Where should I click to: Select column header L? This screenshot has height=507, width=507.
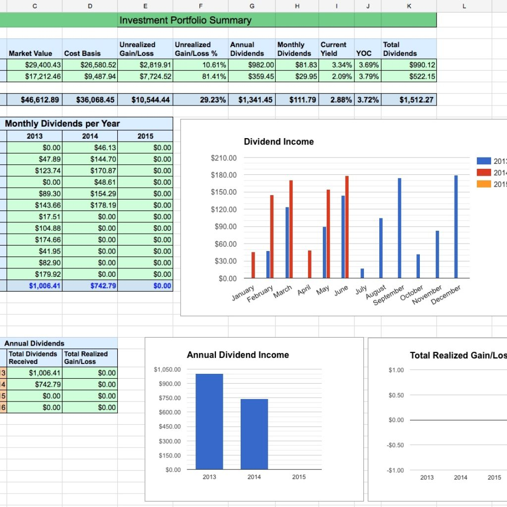point(463,6)
